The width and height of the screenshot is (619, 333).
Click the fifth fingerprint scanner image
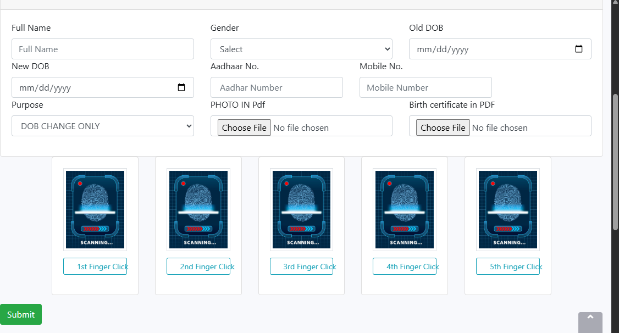click(x=507, y=209)
